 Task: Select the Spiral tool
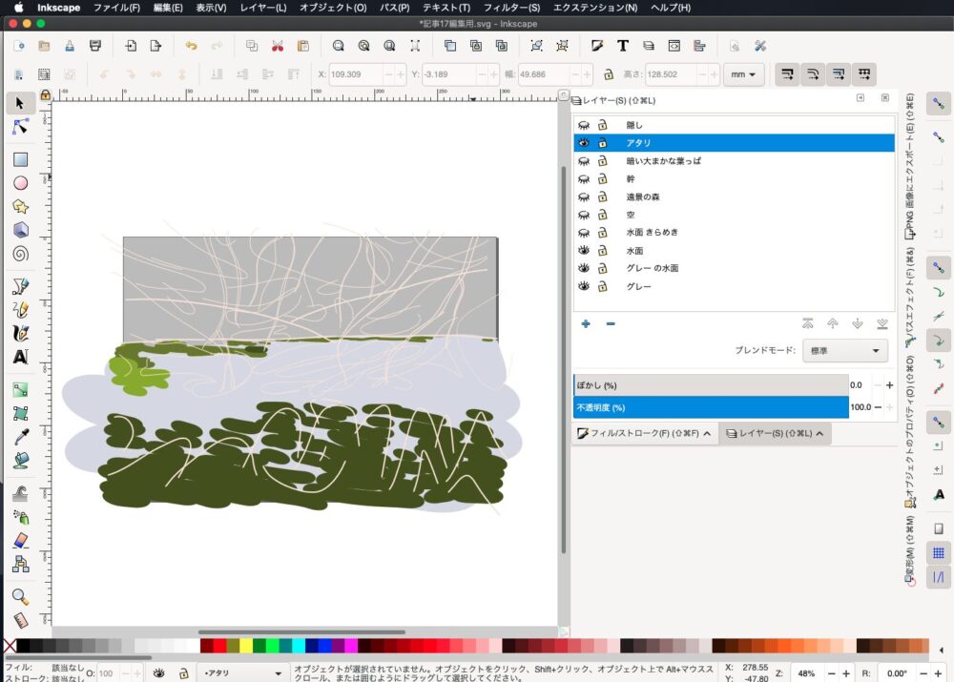coord(20,254)
